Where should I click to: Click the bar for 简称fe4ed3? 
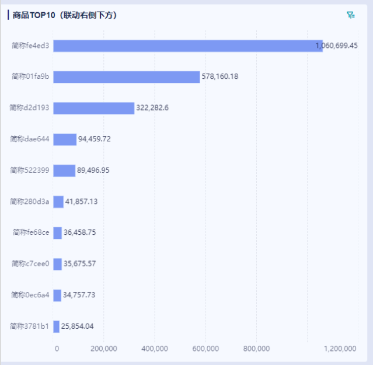[x=187, y=46]
